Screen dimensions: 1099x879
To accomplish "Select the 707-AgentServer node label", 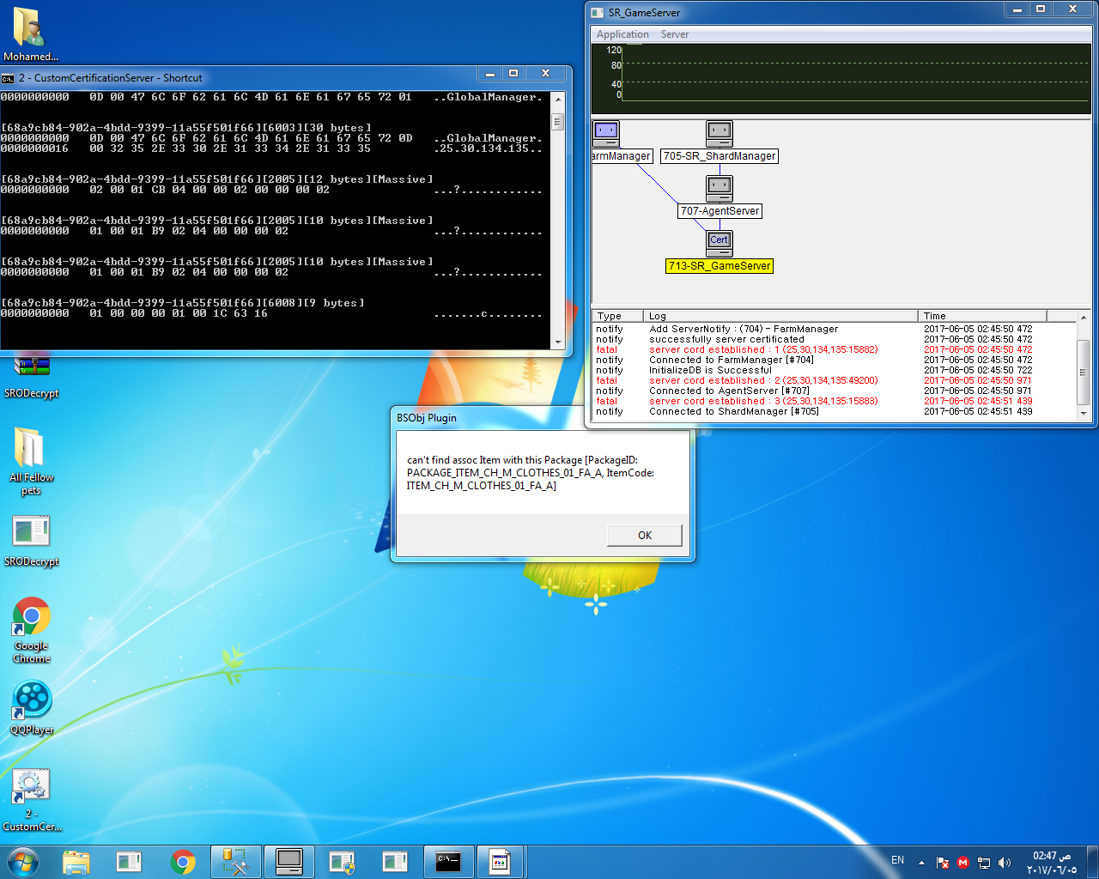I will click(x=720, y=211).
